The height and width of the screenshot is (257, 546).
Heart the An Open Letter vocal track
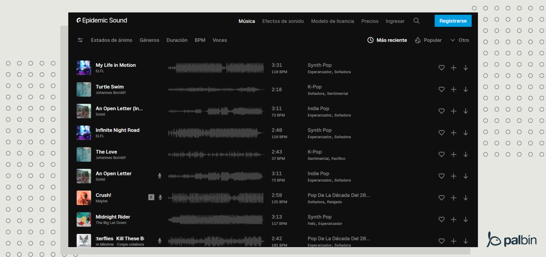tap(442, 176)
